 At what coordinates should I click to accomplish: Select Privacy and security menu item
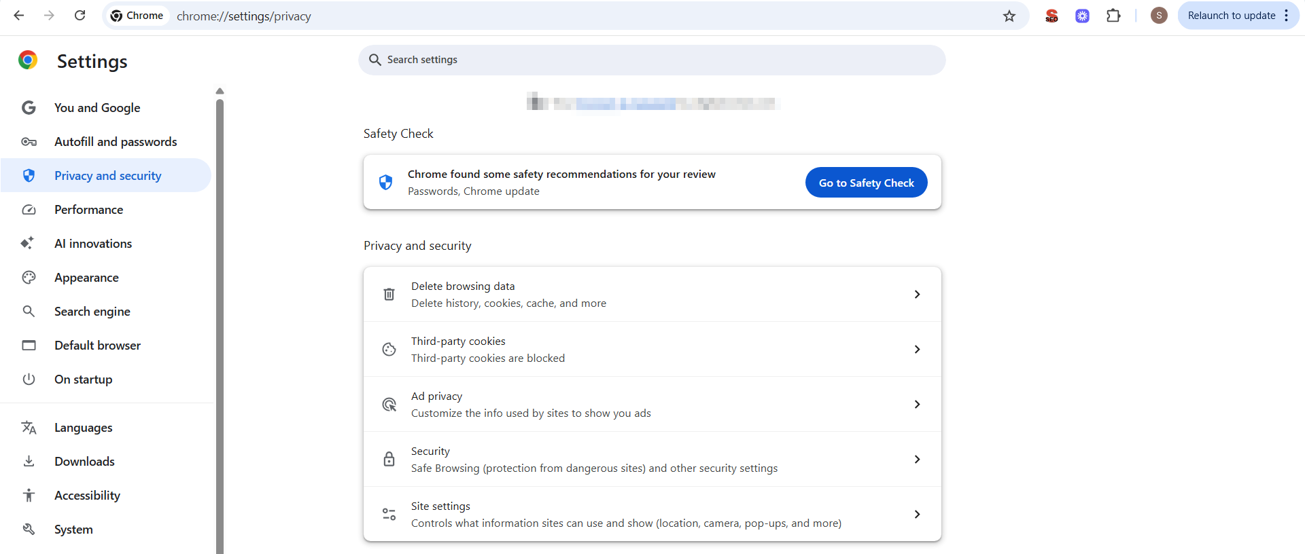tap(106, 175)
